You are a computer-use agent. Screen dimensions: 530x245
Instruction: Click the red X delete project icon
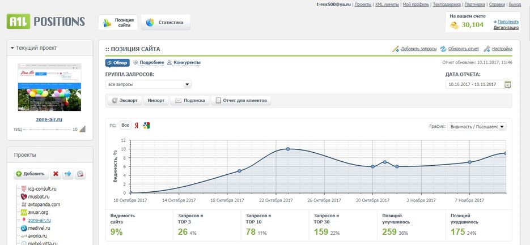[56, 174]
